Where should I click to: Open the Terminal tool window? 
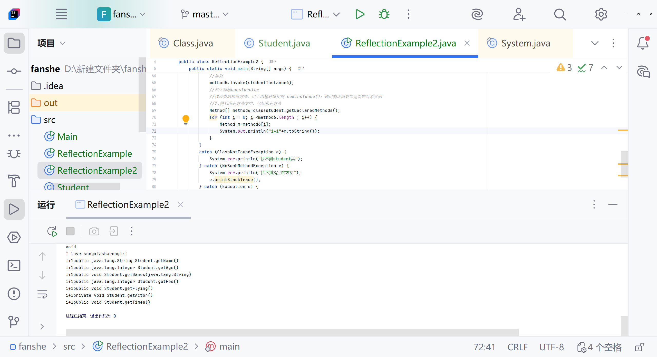[x=14, y=266]
